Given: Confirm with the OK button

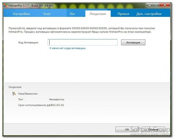Looking at the screenshot, I should click(x=127, y=129).
